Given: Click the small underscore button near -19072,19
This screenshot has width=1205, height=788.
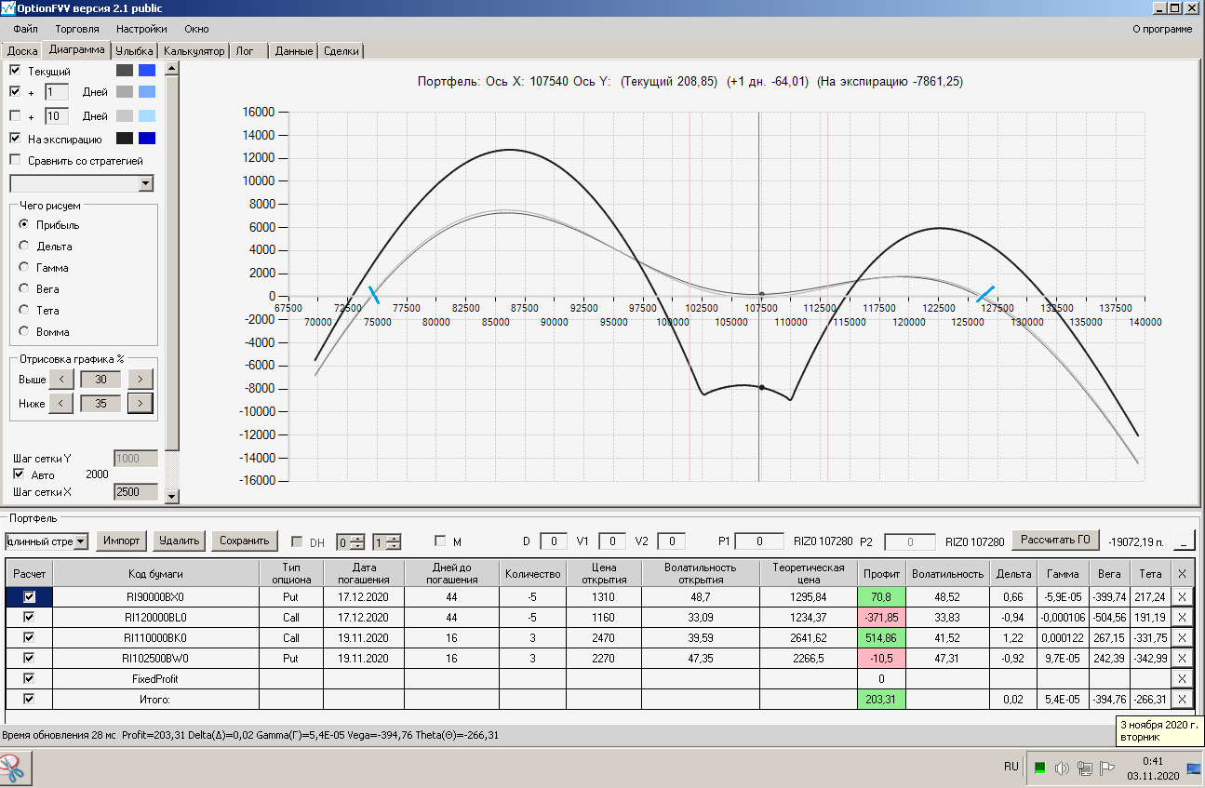Looking at the screenshot, I should [1184, 541].
